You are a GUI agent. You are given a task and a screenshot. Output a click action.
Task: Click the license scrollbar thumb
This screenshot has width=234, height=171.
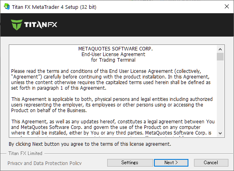[x=220, y=56]
